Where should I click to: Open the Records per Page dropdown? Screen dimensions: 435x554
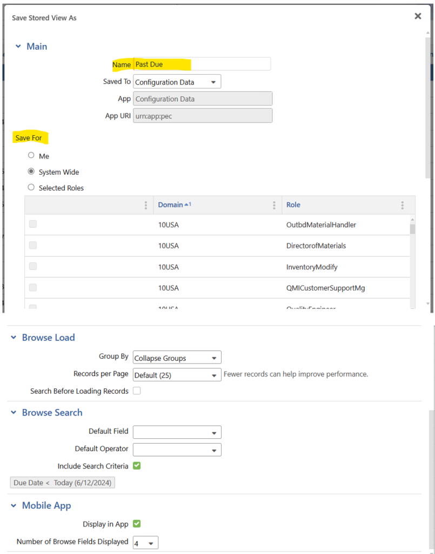tap(177, 375)
